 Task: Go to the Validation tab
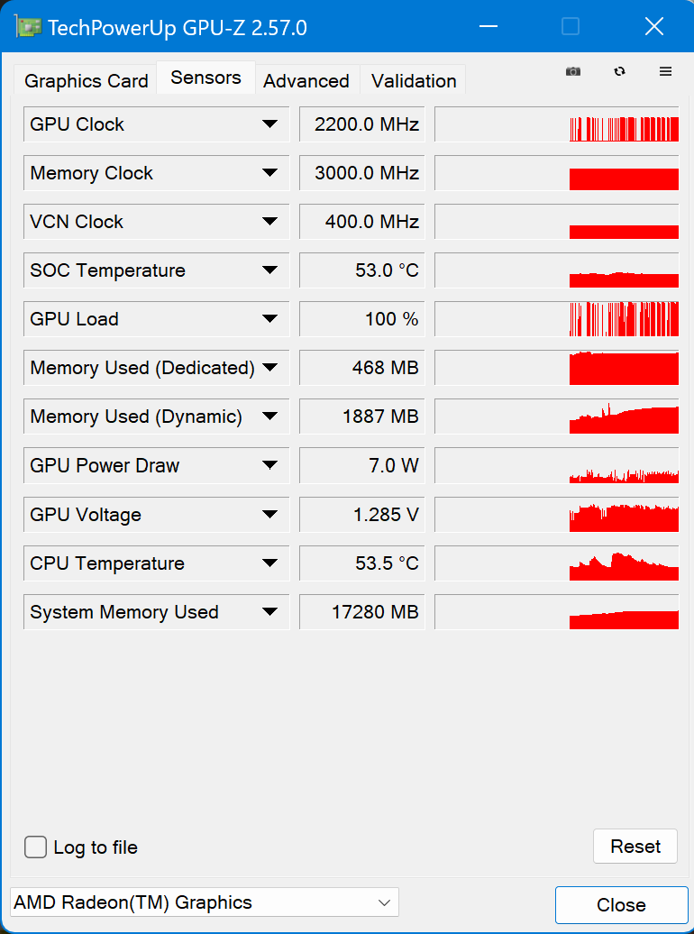coord(414,80)
